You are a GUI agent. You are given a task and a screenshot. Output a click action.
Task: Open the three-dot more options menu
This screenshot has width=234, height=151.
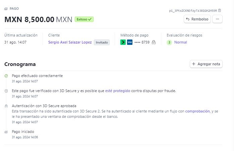(218, 19)
